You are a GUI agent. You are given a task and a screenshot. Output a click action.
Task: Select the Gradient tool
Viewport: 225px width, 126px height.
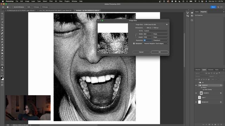(x=2, y=48)
